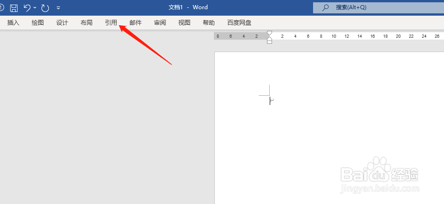Redo the last action
The image size is (444, 204).
pyautogui.click(x=45, y=8)
